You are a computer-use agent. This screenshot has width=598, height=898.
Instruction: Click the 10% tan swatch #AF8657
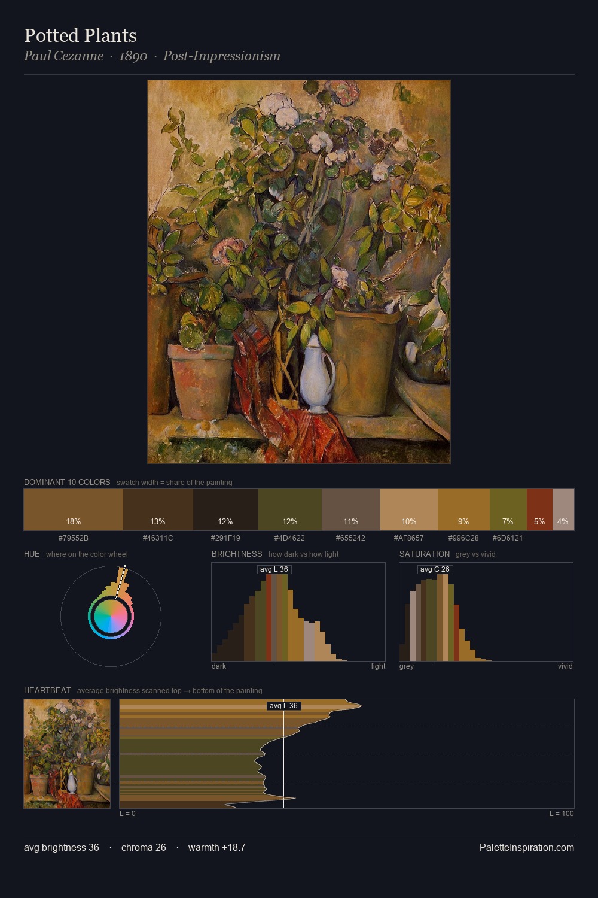point(409,509)
